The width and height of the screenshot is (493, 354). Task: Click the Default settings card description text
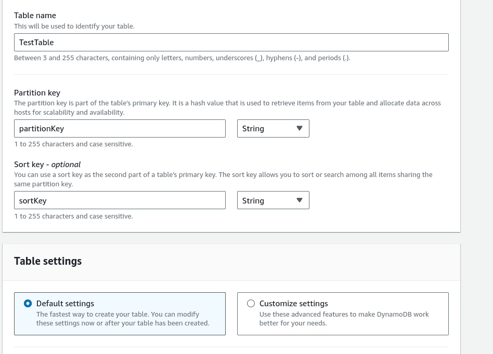[123, 319]
